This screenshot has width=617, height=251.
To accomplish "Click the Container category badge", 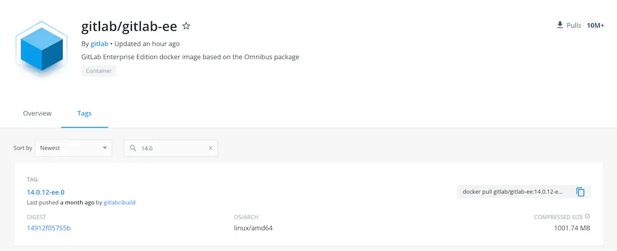I will click(99, 71).
